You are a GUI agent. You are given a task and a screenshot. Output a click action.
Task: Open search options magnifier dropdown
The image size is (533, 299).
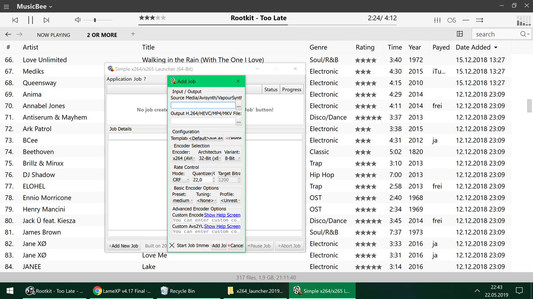coord(526,34)
